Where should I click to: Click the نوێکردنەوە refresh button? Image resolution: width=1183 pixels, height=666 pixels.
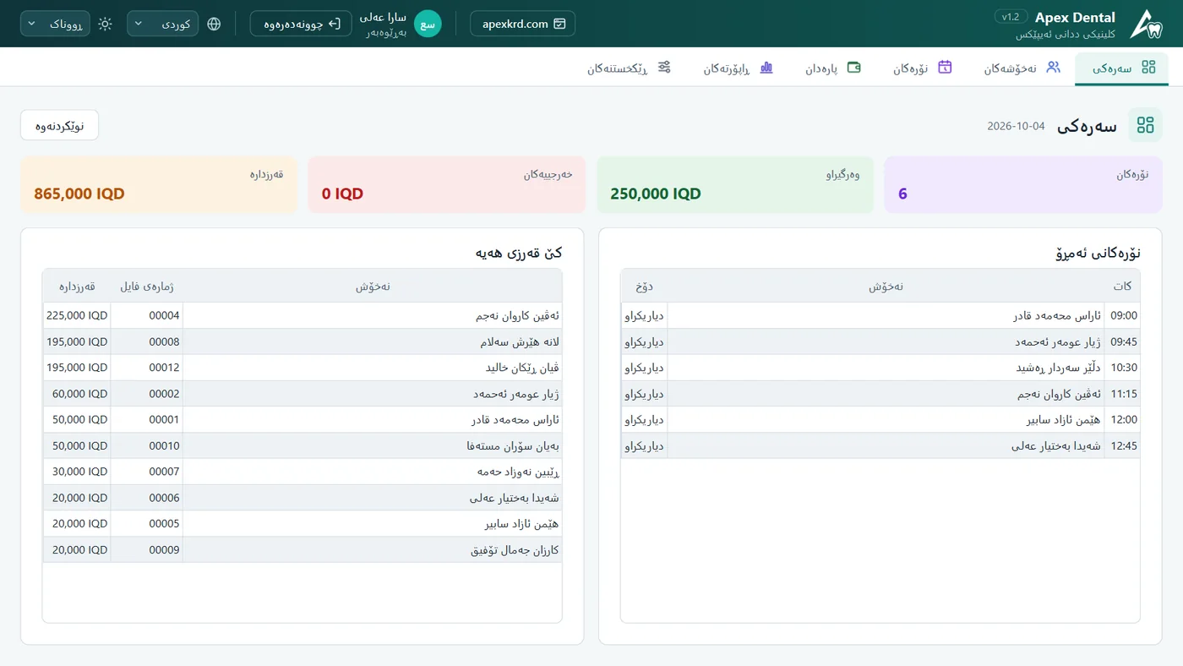click(x=60, y=125)
